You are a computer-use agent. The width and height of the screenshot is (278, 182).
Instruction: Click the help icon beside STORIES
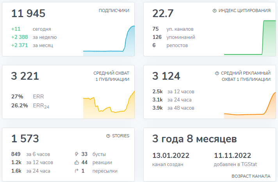point(108,136)
